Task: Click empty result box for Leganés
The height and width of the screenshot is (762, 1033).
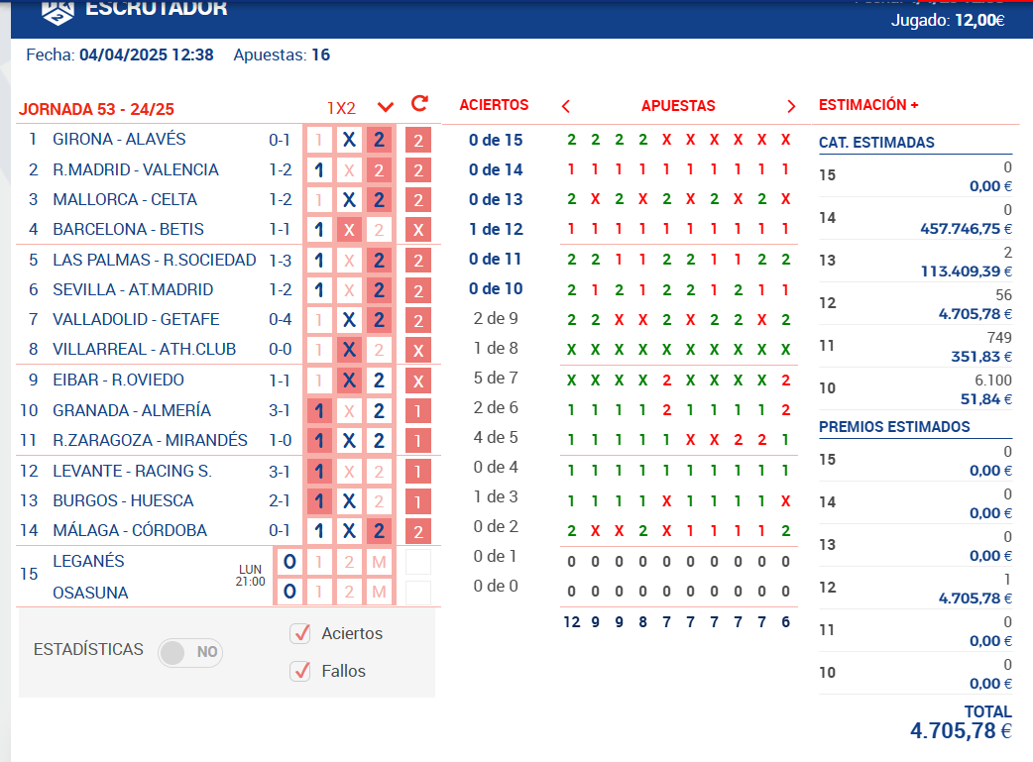Action: click(x=418, y=562)
